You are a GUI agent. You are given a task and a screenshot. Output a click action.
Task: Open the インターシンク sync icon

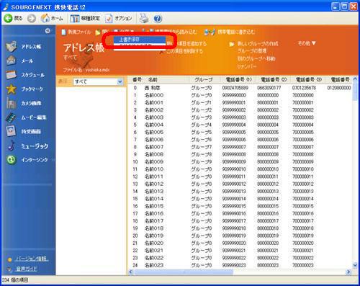tap(12, 160)
